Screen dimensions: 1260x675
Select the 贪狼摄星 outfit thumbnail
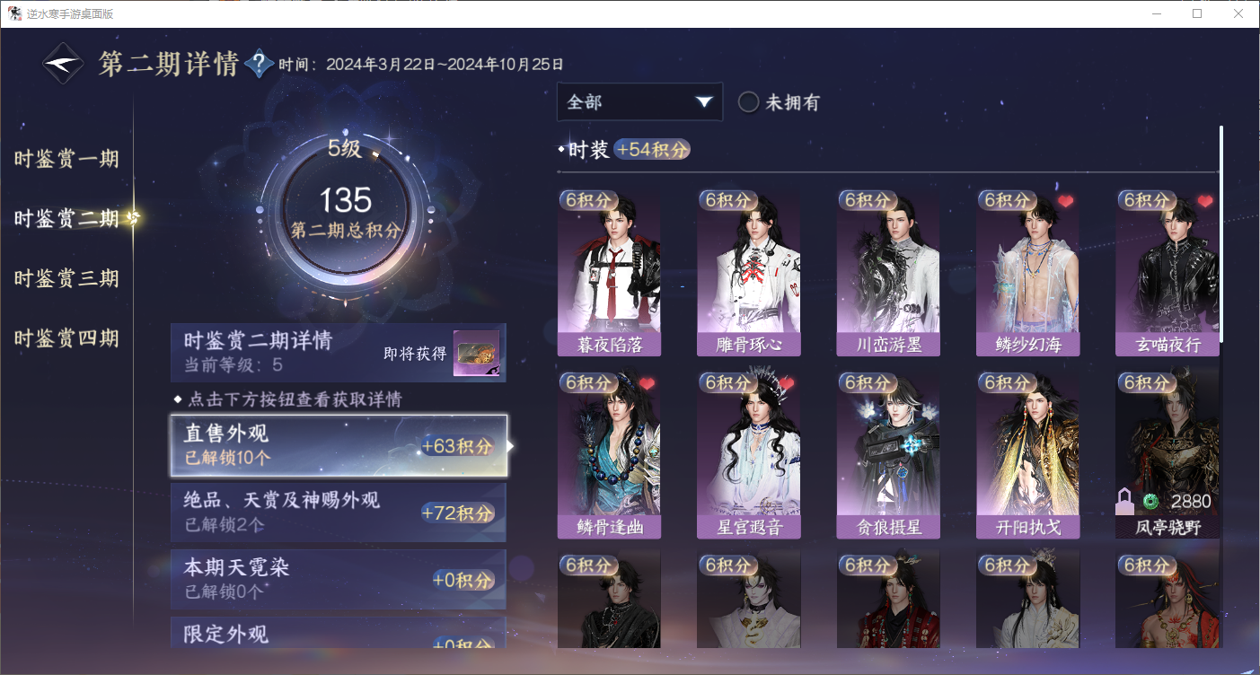(888, 454)
